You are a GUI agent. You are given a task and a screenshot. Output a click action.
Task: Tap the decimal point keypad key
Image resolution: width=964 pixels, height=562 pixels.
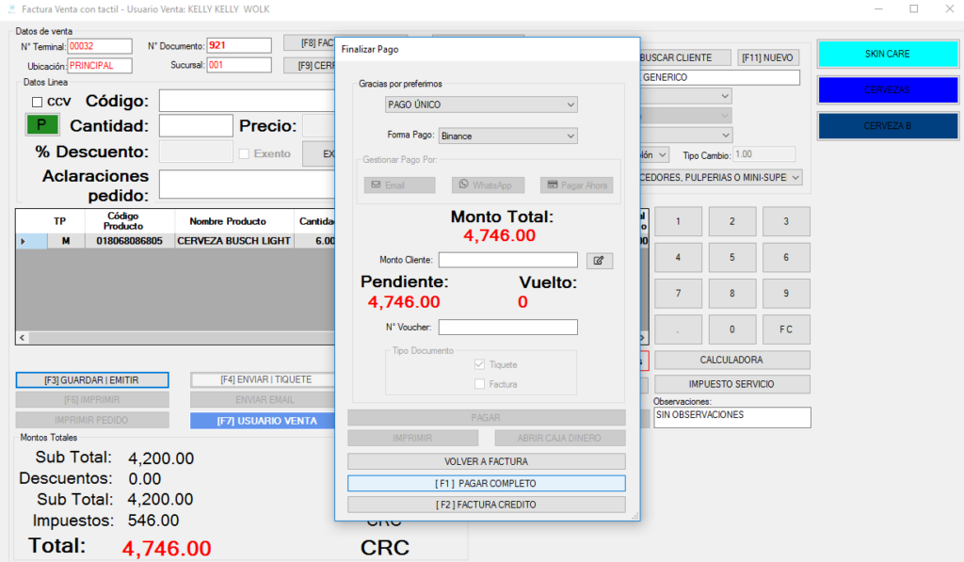click(678, 329)
